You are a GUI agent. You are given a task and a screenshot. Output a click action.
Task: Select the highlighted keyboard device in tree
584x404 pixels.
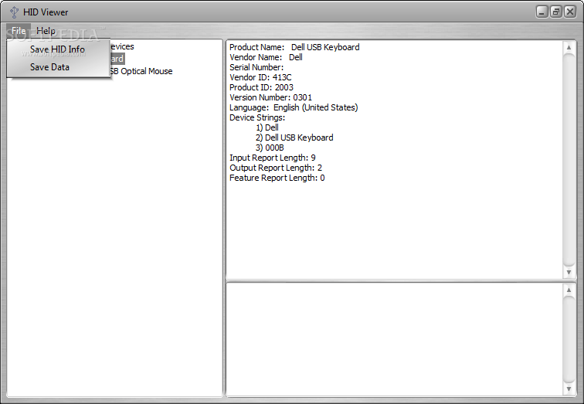pos(117,59)
